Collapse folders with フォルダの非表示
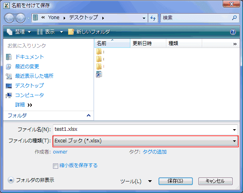The image size is (243, 193). tap(31, 180)
